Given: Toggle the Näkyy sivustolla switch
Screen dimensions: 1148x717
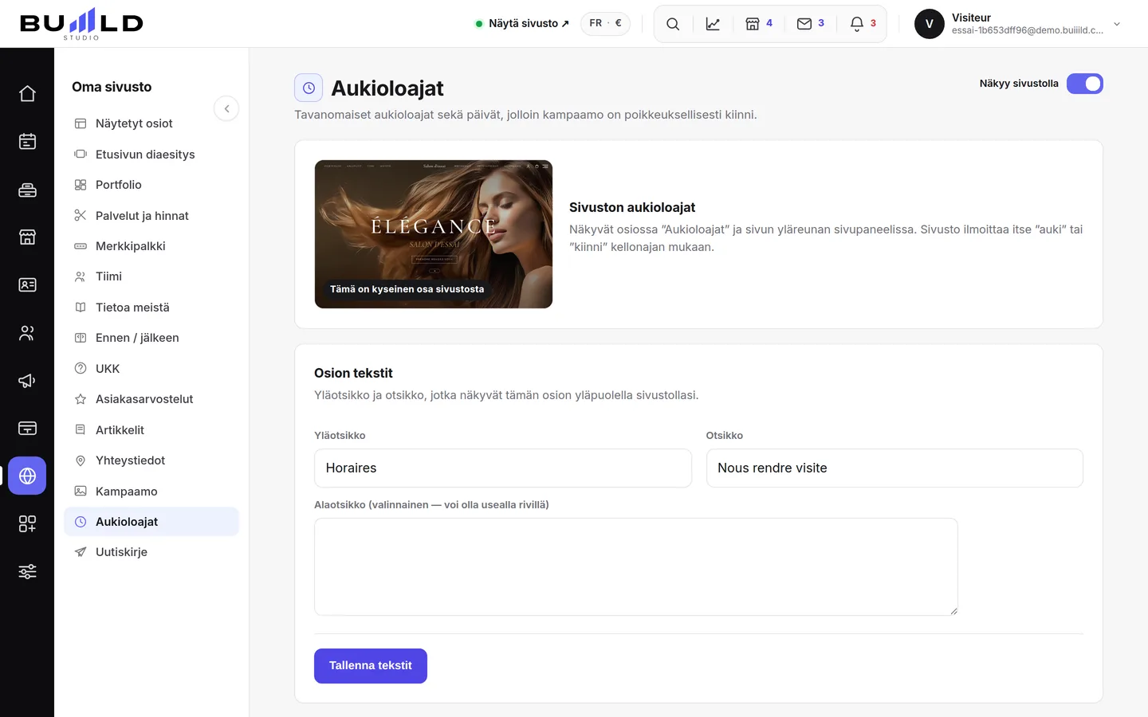Looking at the screenshot, I should point(1084,84).
